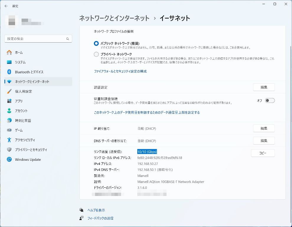The height and width of the screenshot is (227, 292).
Task: Select the 個人用設定 paintbrush icon
Action: point(9,91)
